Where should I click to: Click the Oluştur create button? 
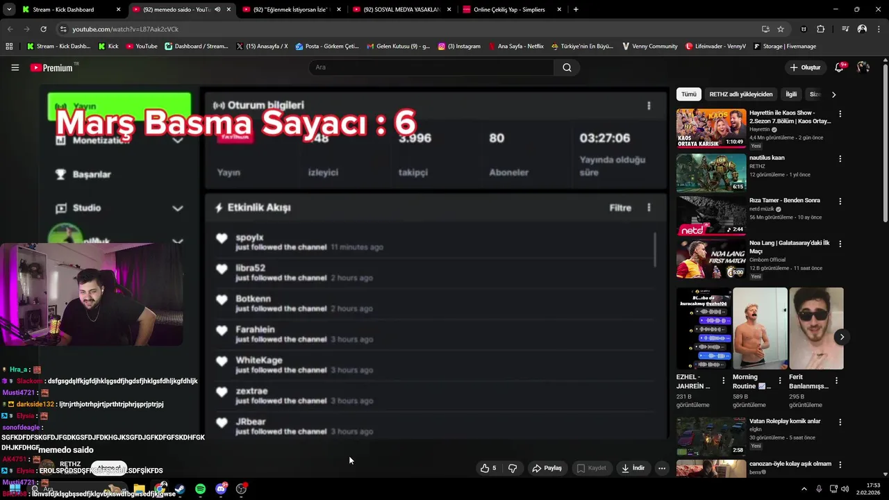[x=806, y=67]
